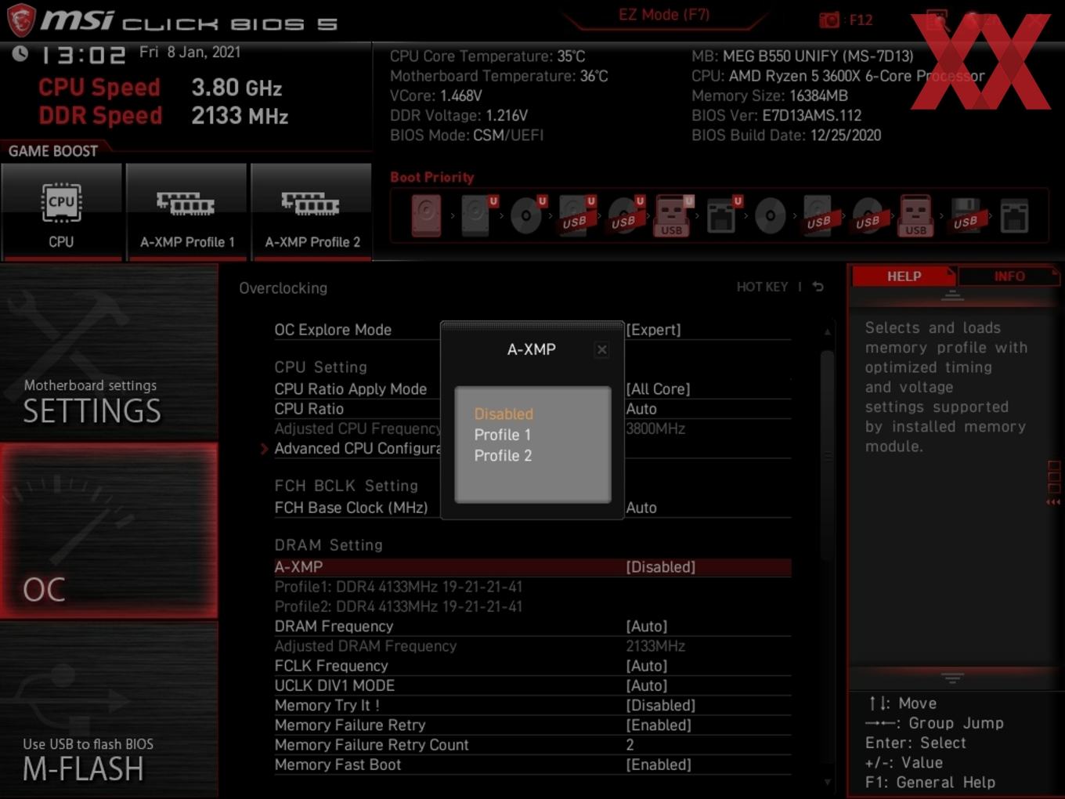Open the OC Explore Mode [Expert] dropdown

(x=653, y=330)
